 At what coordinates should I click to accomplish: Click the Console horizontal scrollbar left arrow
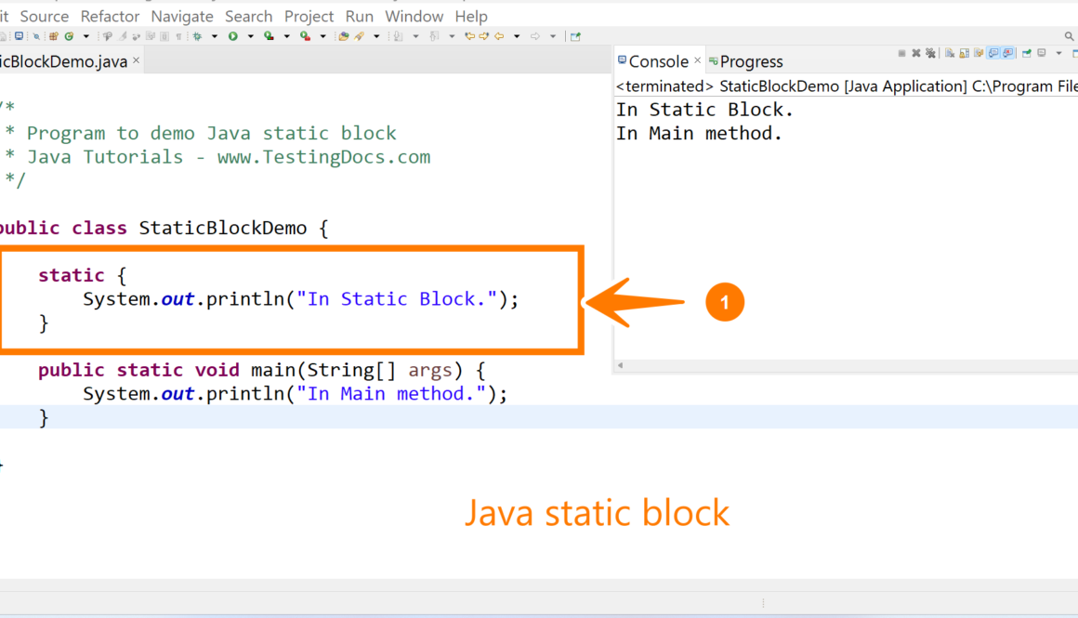coord(620,366)
